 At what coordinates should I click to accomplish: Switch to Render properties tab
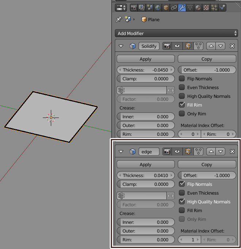pos(133,8)
